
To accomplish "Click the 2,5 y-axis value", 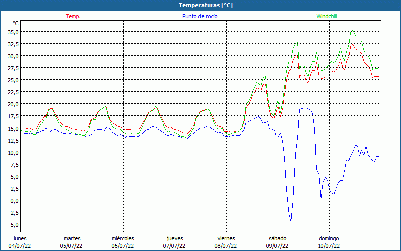I will [14, 189].
